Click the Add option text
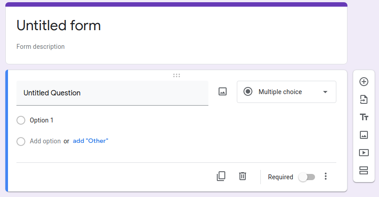This screenshot has width=379, height=197. click(45, 141)
